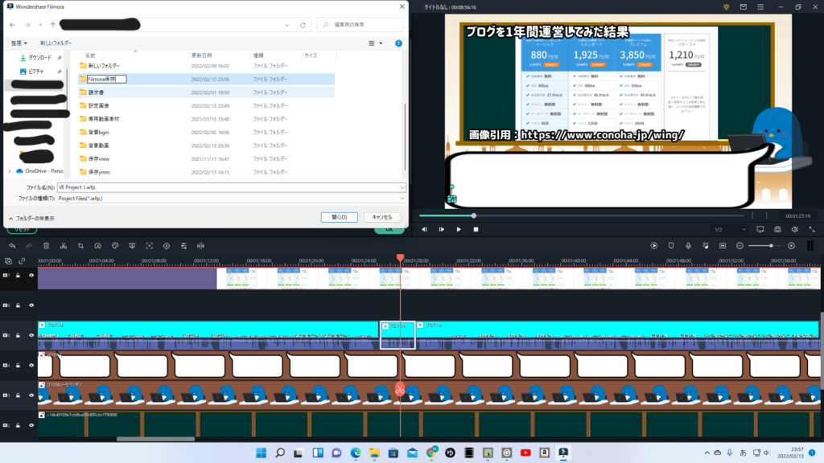Hide track 2 with its eye icon

pyautogui.click(x=31, y=425)
